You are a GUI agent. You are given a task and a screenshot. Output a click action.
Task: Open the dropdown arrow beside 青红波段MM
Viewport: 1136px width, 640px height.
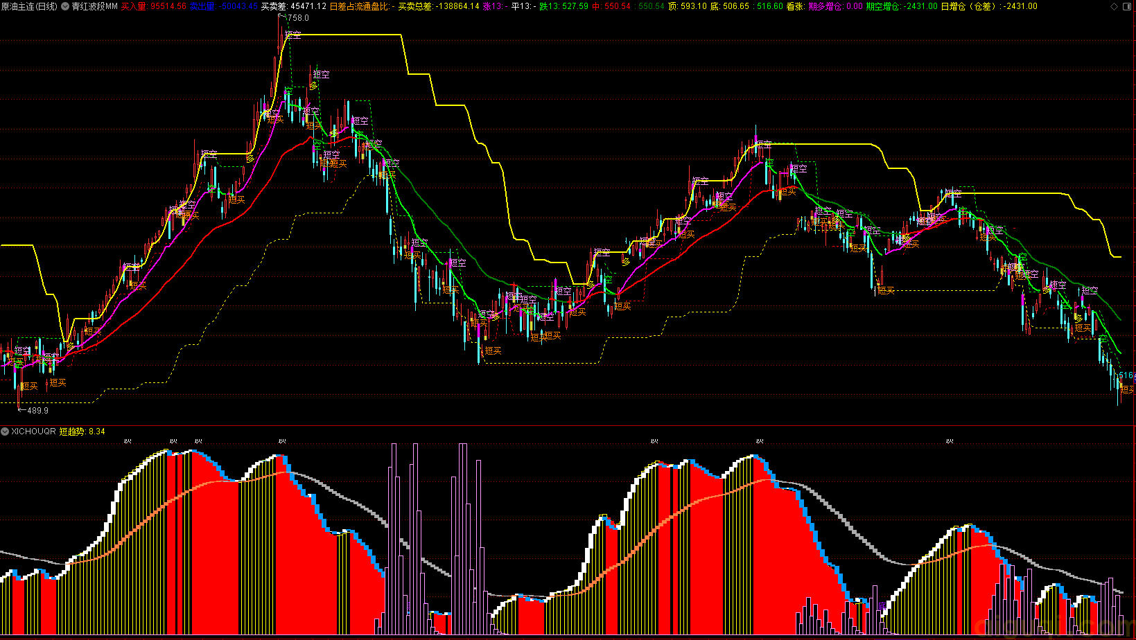pyautogui.click(x=65, y=6)
